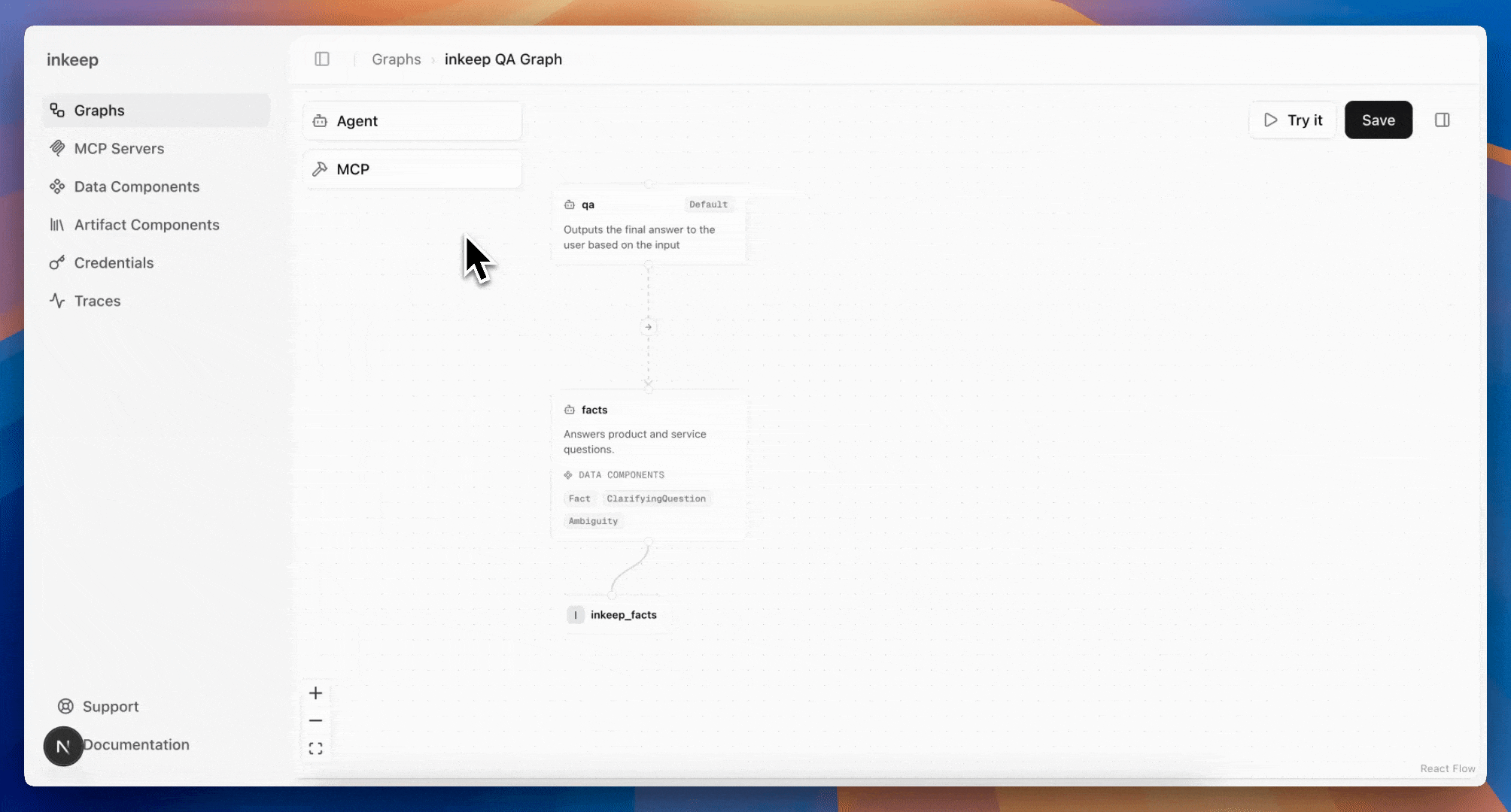Click the robot icon on facts node
The image size is (1511, 812).
click(570, 410)
